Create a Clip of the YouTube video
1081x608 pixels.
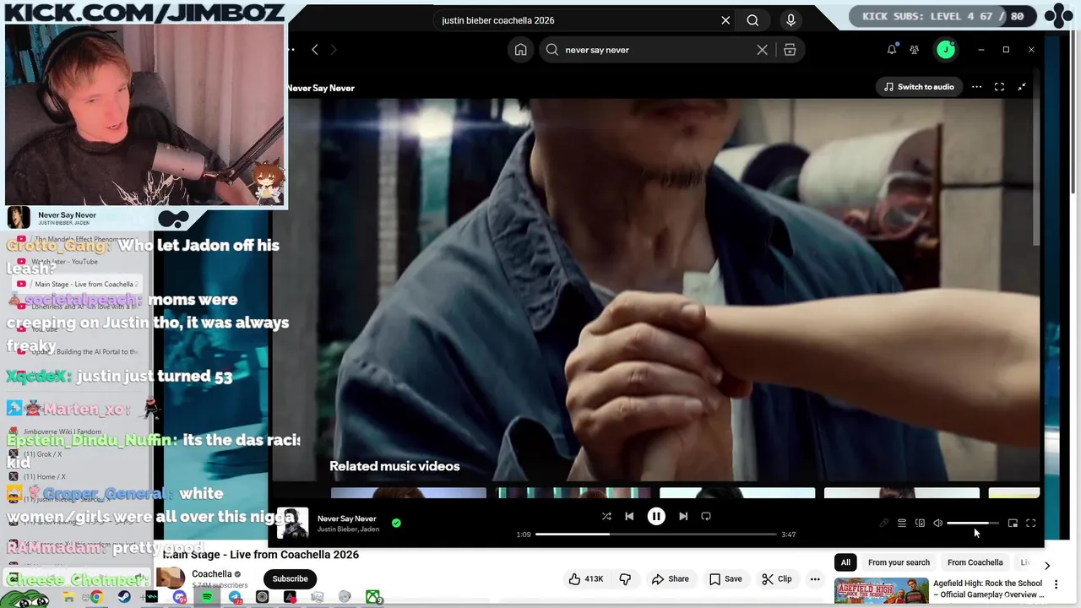pos(777,578)
